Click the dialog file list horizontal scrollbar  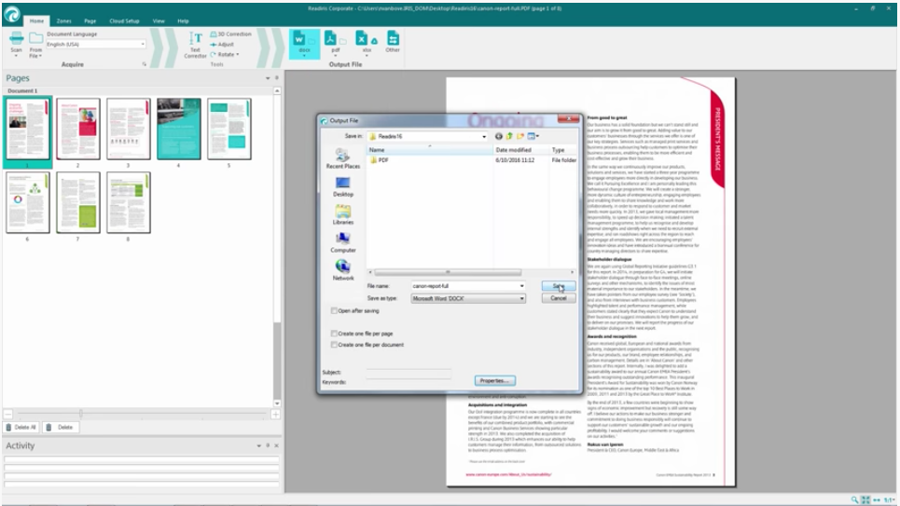tap(448, 272)
